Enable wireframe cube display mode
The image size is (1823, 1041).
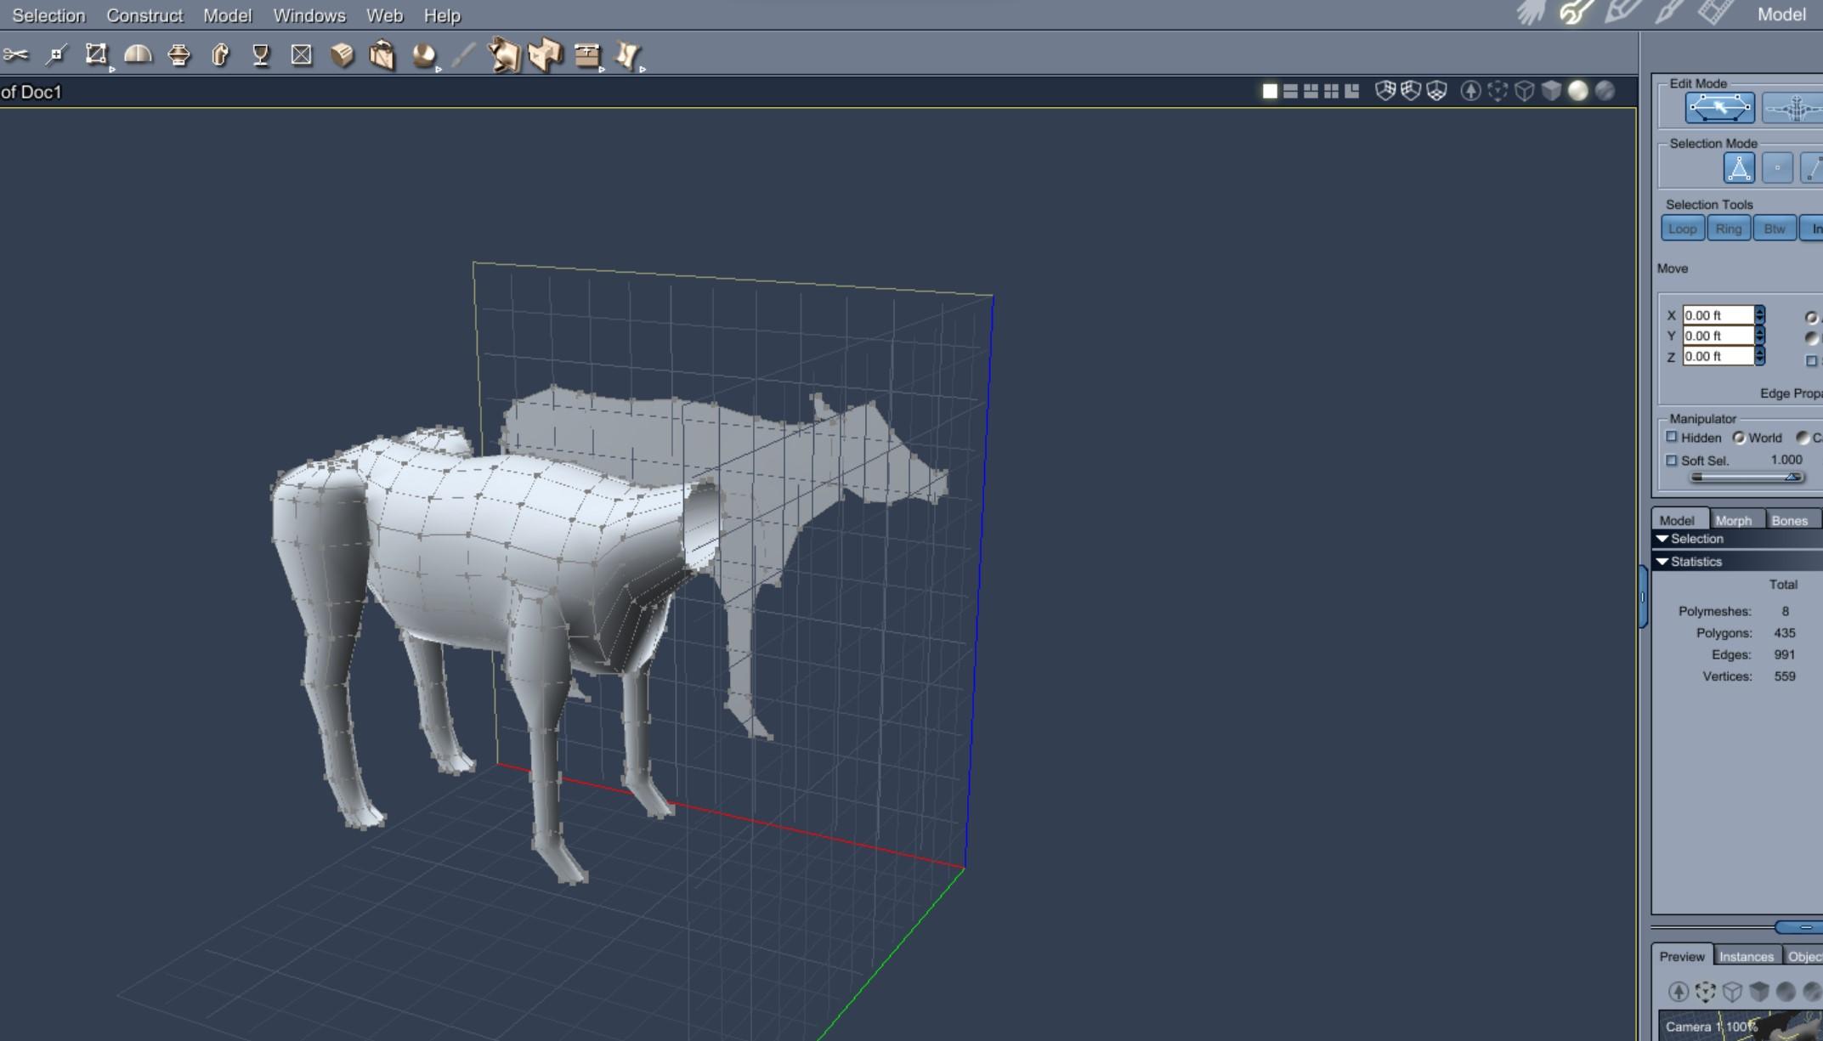click(x=1525, y=91)
